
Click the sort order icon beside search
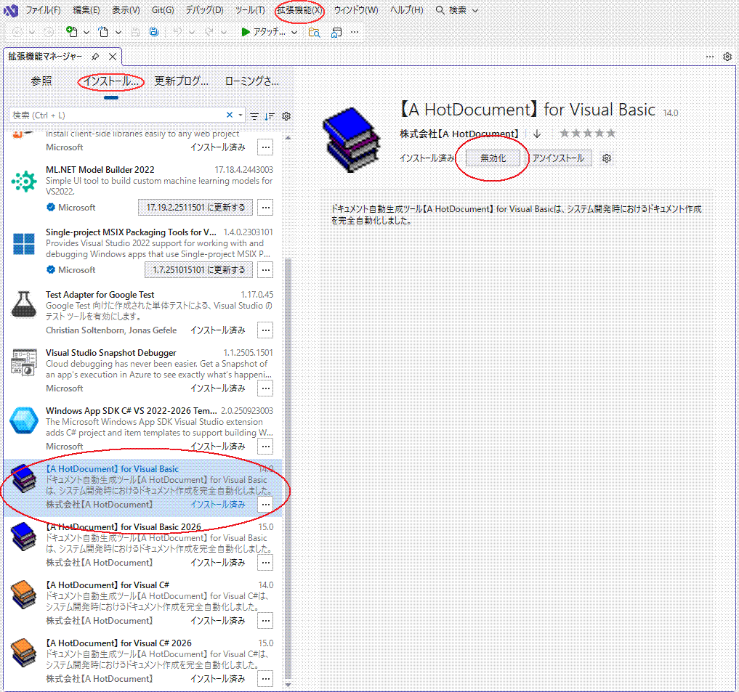(270, 116)
